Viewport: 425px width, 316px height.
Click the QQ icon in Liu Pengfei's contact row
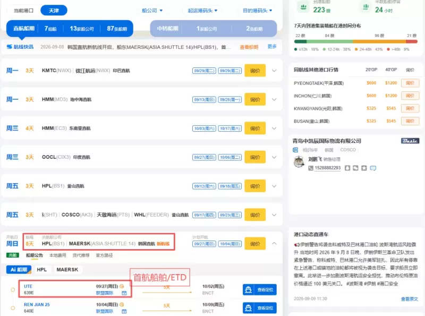pos(347,168)
